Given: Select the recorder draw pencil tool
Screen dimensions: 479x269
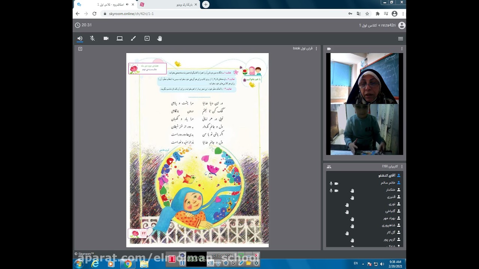Looking at the screenshot, I should pos(241,263).
